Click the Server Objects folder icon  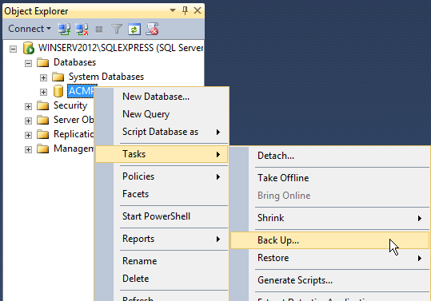(x=43, y=120)
